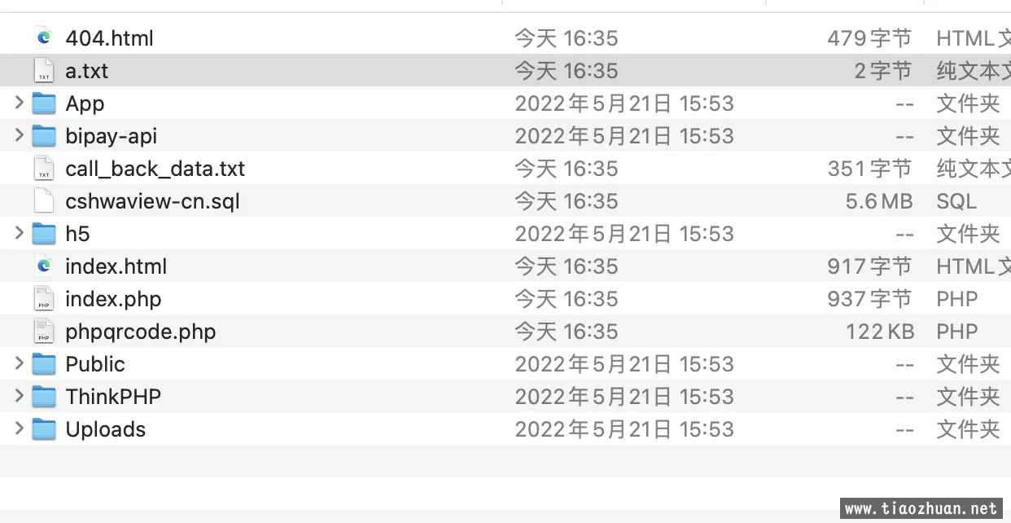1011x523 pixels.
Task: Expand the App folder disclosure arrow
Action: tap(19, 103)
